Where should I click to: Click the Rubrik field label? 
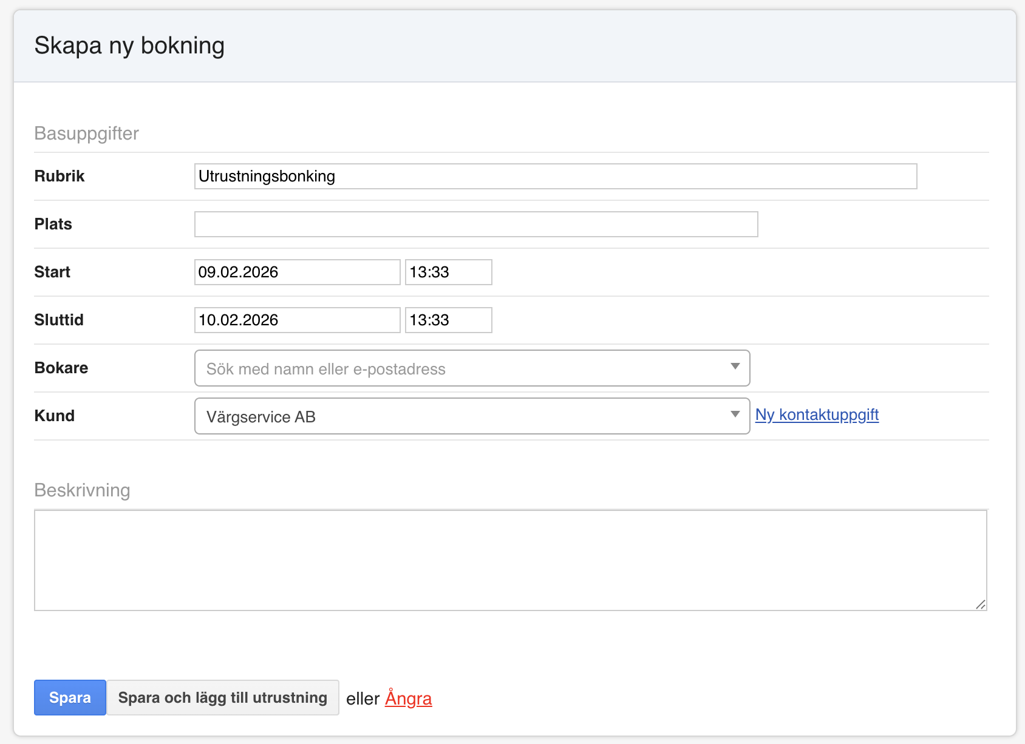click(60, 177)
